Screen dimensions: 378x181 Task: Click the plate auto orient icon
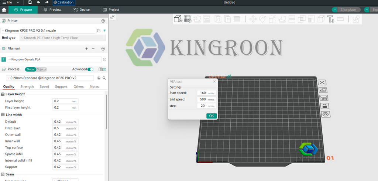(x=323, y=90)
